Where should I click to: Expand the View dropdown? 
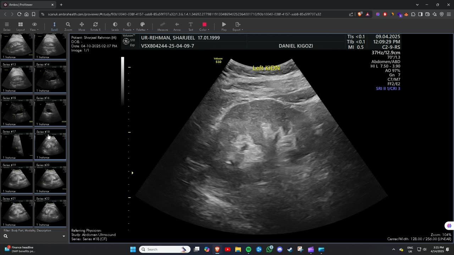click(34, 26)
